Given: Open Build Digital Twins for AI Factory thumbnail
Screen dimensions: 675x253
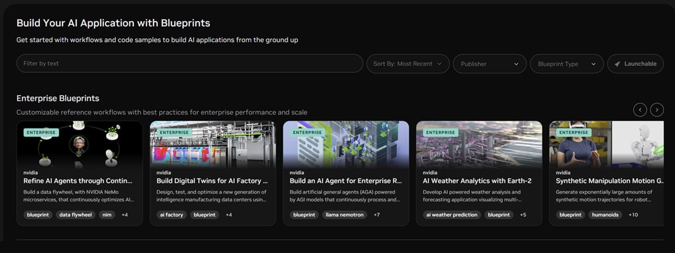Looking at the screenshot, I should (213, 144).
